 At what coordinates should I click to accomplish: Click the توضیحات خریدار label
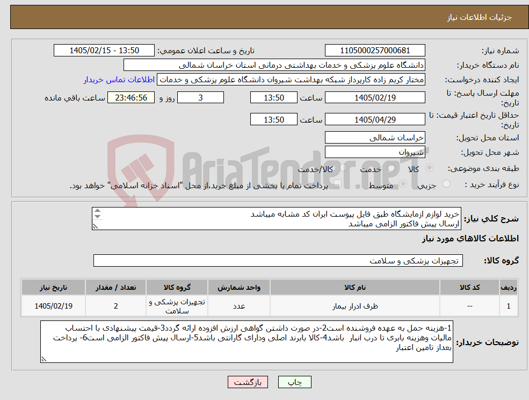(x=488, y=342)
